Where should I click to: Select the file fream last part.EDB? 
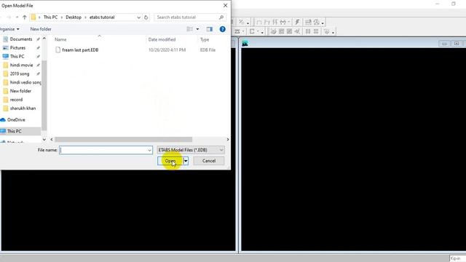pyautogui.click(x=80, y=50)
